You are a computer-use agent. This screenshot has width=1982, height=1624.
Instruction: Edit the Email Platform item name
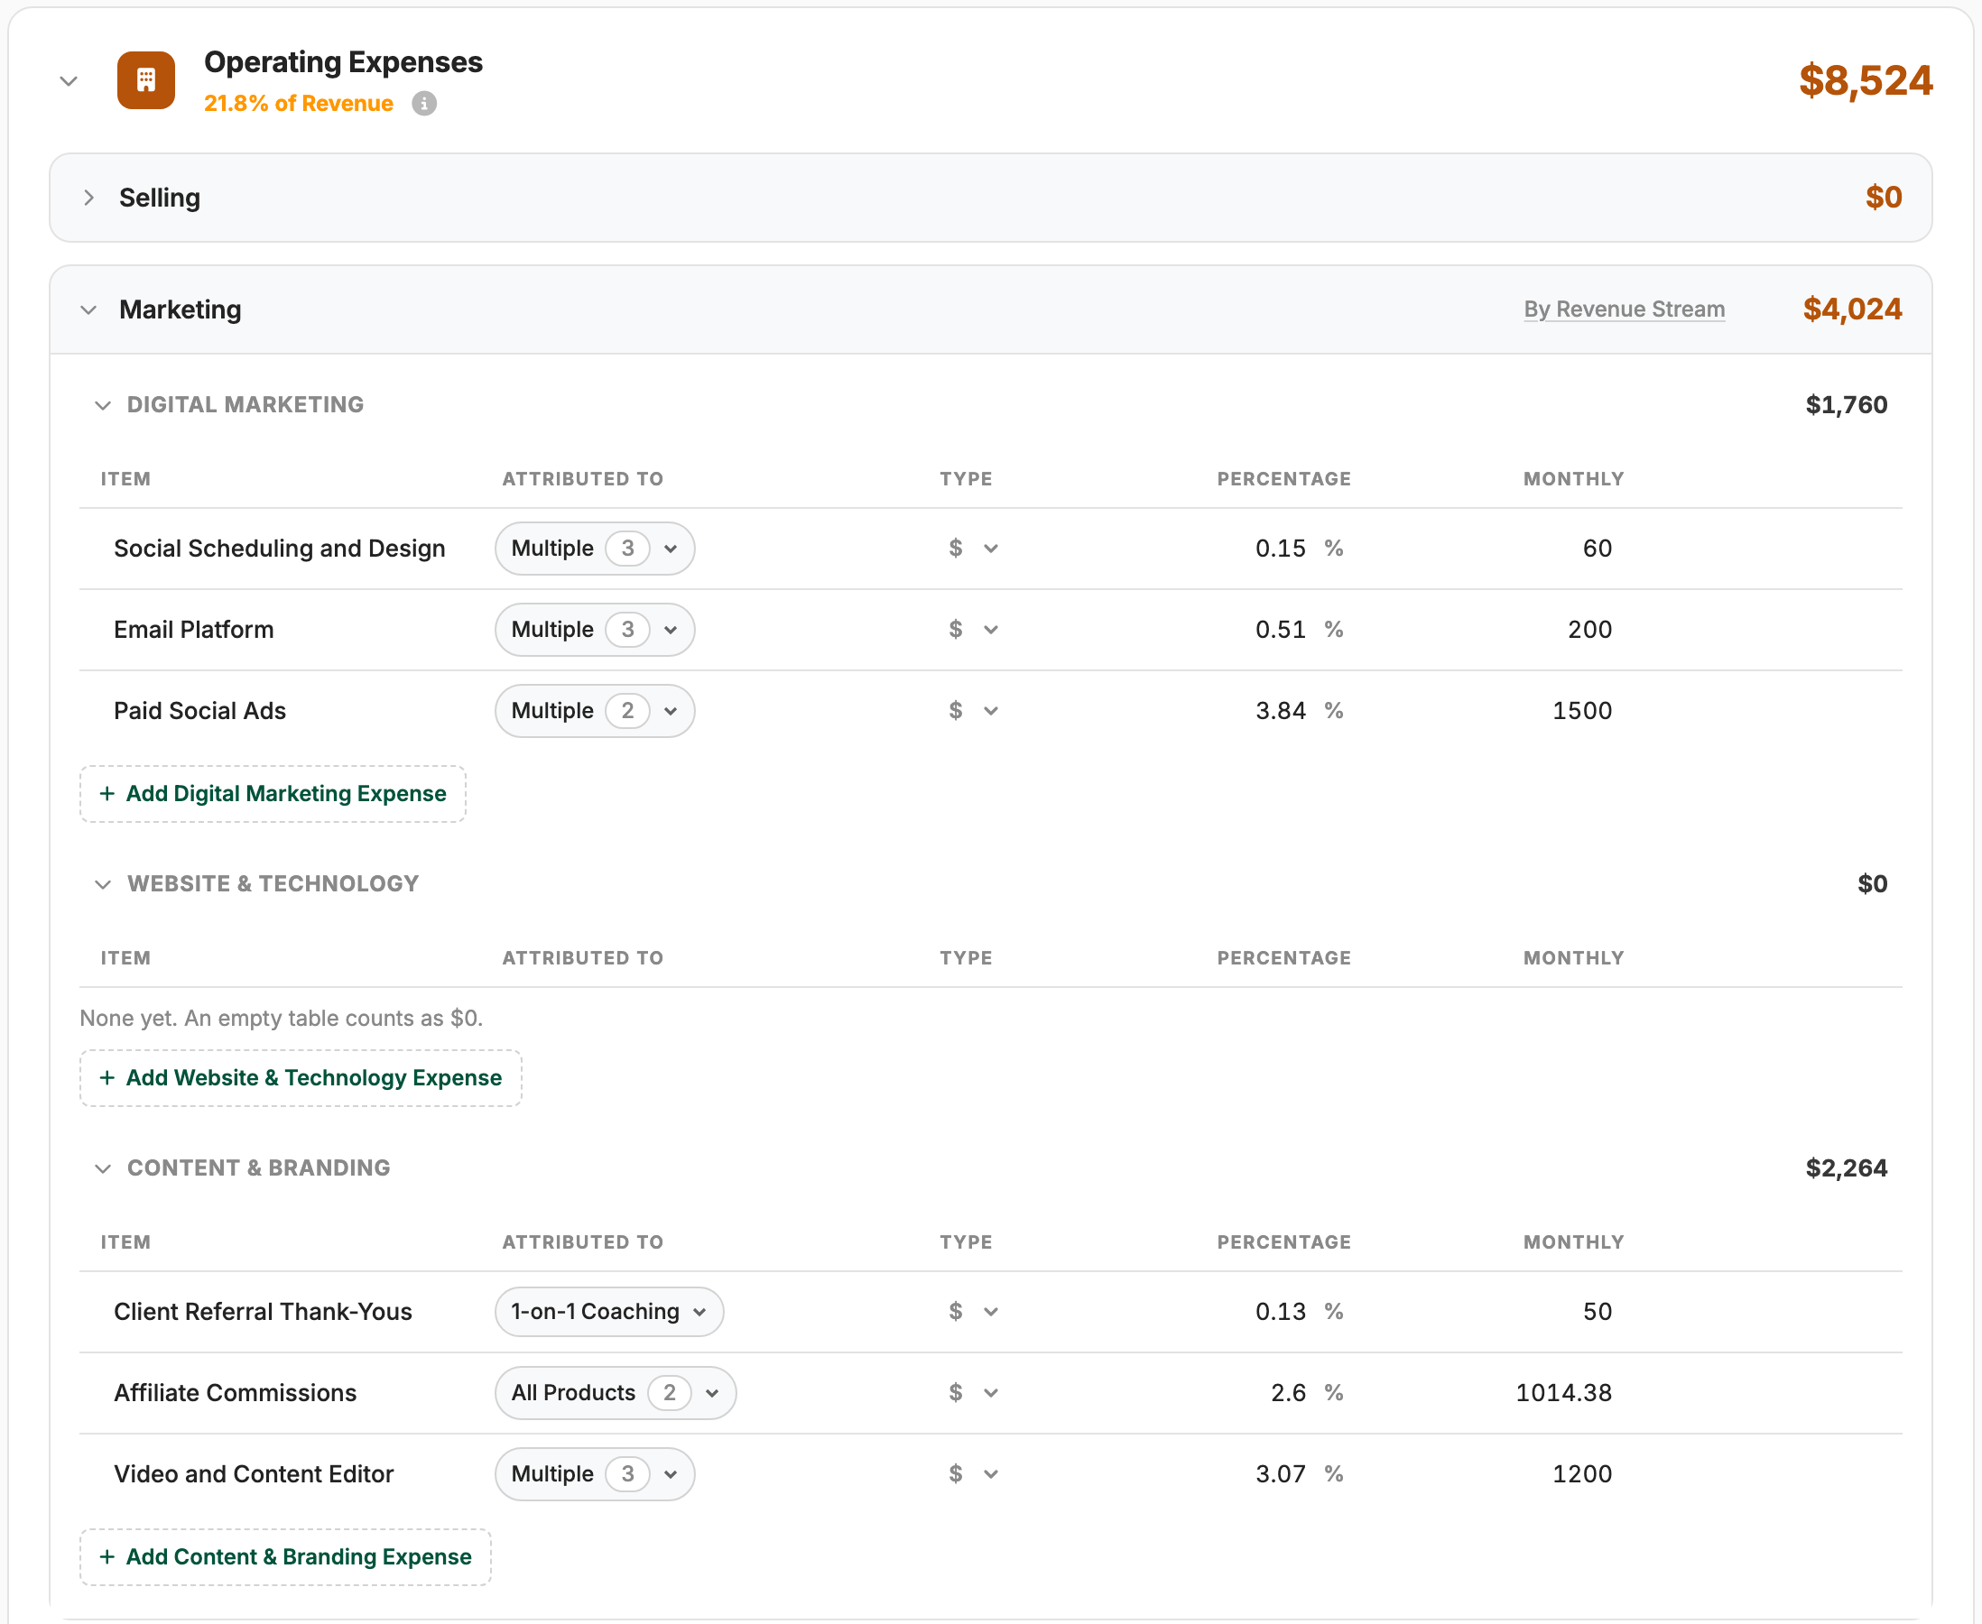coord(194,630)
